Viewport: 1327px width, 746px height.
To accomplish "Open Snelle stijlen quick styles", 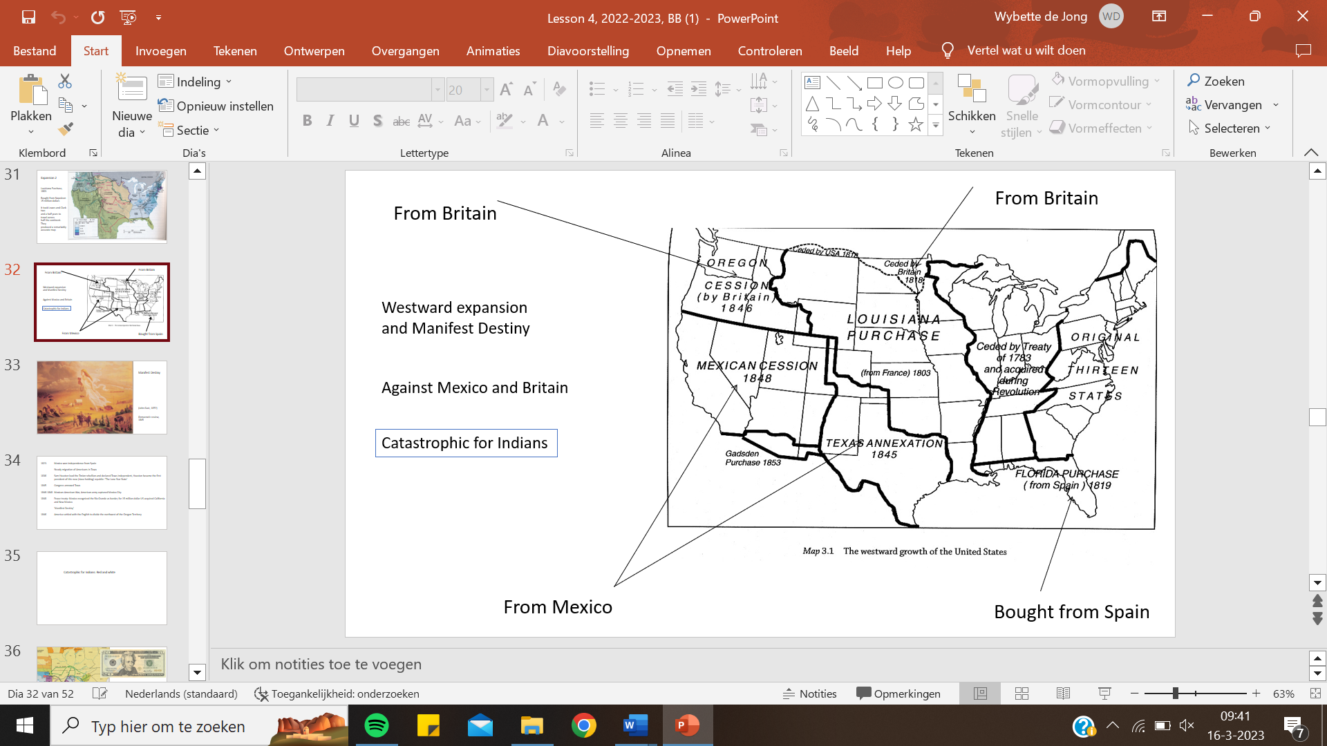I will pos(1022,105).
